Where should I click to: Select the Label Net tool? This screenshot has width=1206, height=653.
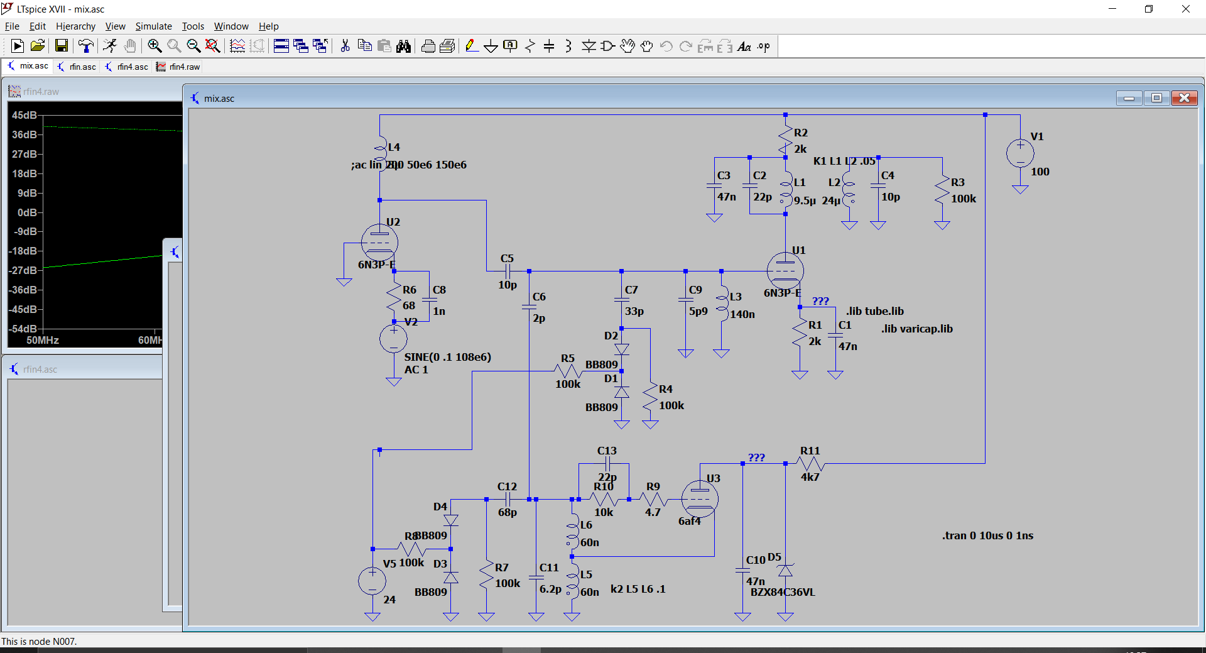pos(511,46)
